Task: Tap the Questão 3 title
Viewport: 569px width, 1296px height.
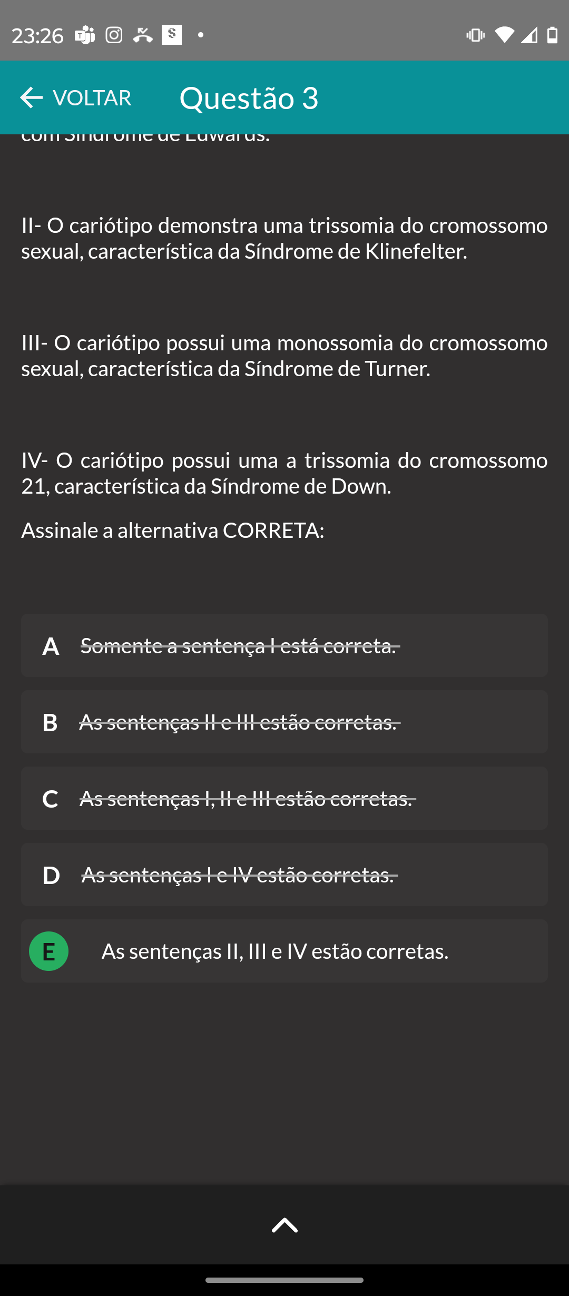Action: 249,98
